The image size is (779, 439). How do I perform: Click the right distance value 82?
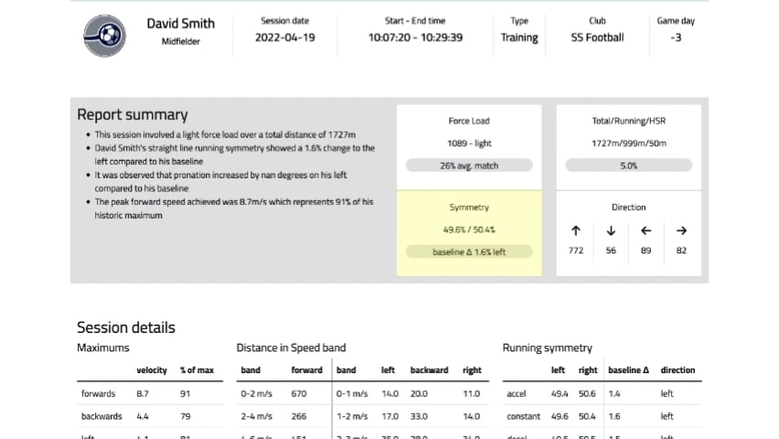pos(681,251)
